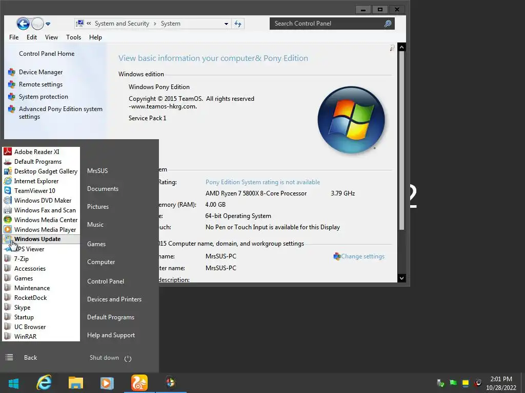The image size is (525, 393).
Task: Click the help question mark icon
Action: 392,48
